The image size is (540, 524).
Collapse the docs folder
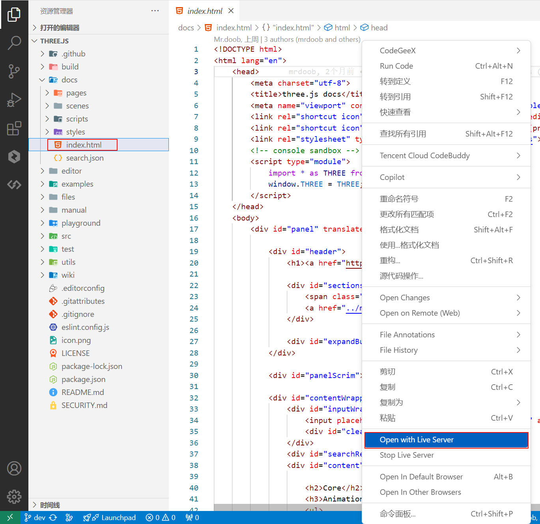pos(99,80)
